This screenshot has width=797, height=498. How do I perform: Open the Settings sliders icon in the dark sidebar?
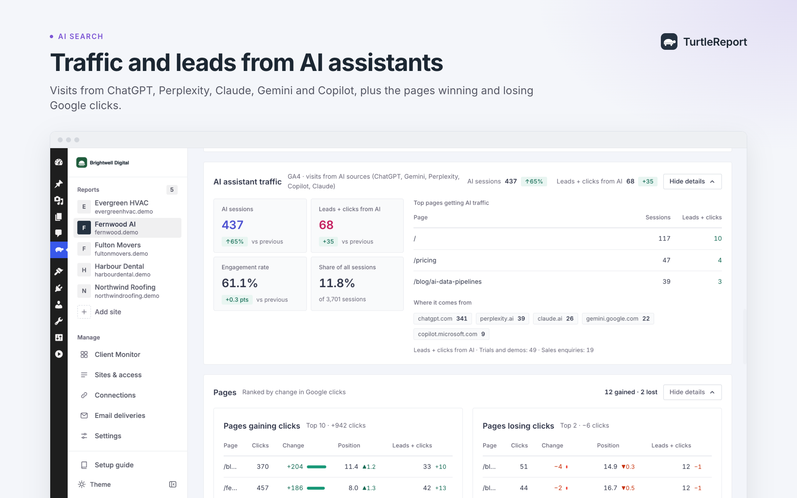pos(59,337)
